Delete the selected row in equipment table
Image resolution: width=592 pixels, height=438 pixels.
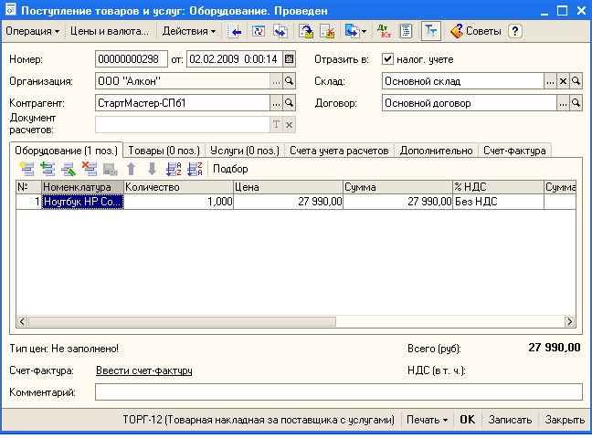tap(90, 169)
